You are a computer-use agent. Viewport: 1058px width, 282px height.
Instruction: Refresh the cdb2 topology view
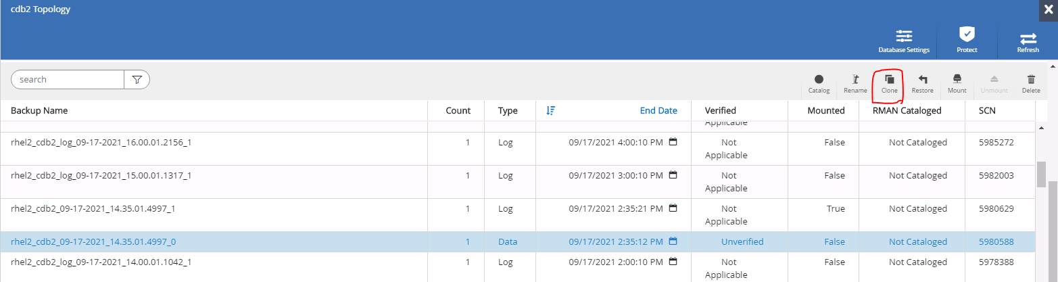coord(1028,40)
